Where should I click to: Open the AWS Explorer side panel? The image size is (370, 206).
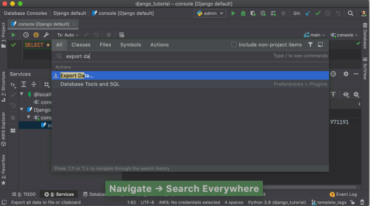point(3,129)
